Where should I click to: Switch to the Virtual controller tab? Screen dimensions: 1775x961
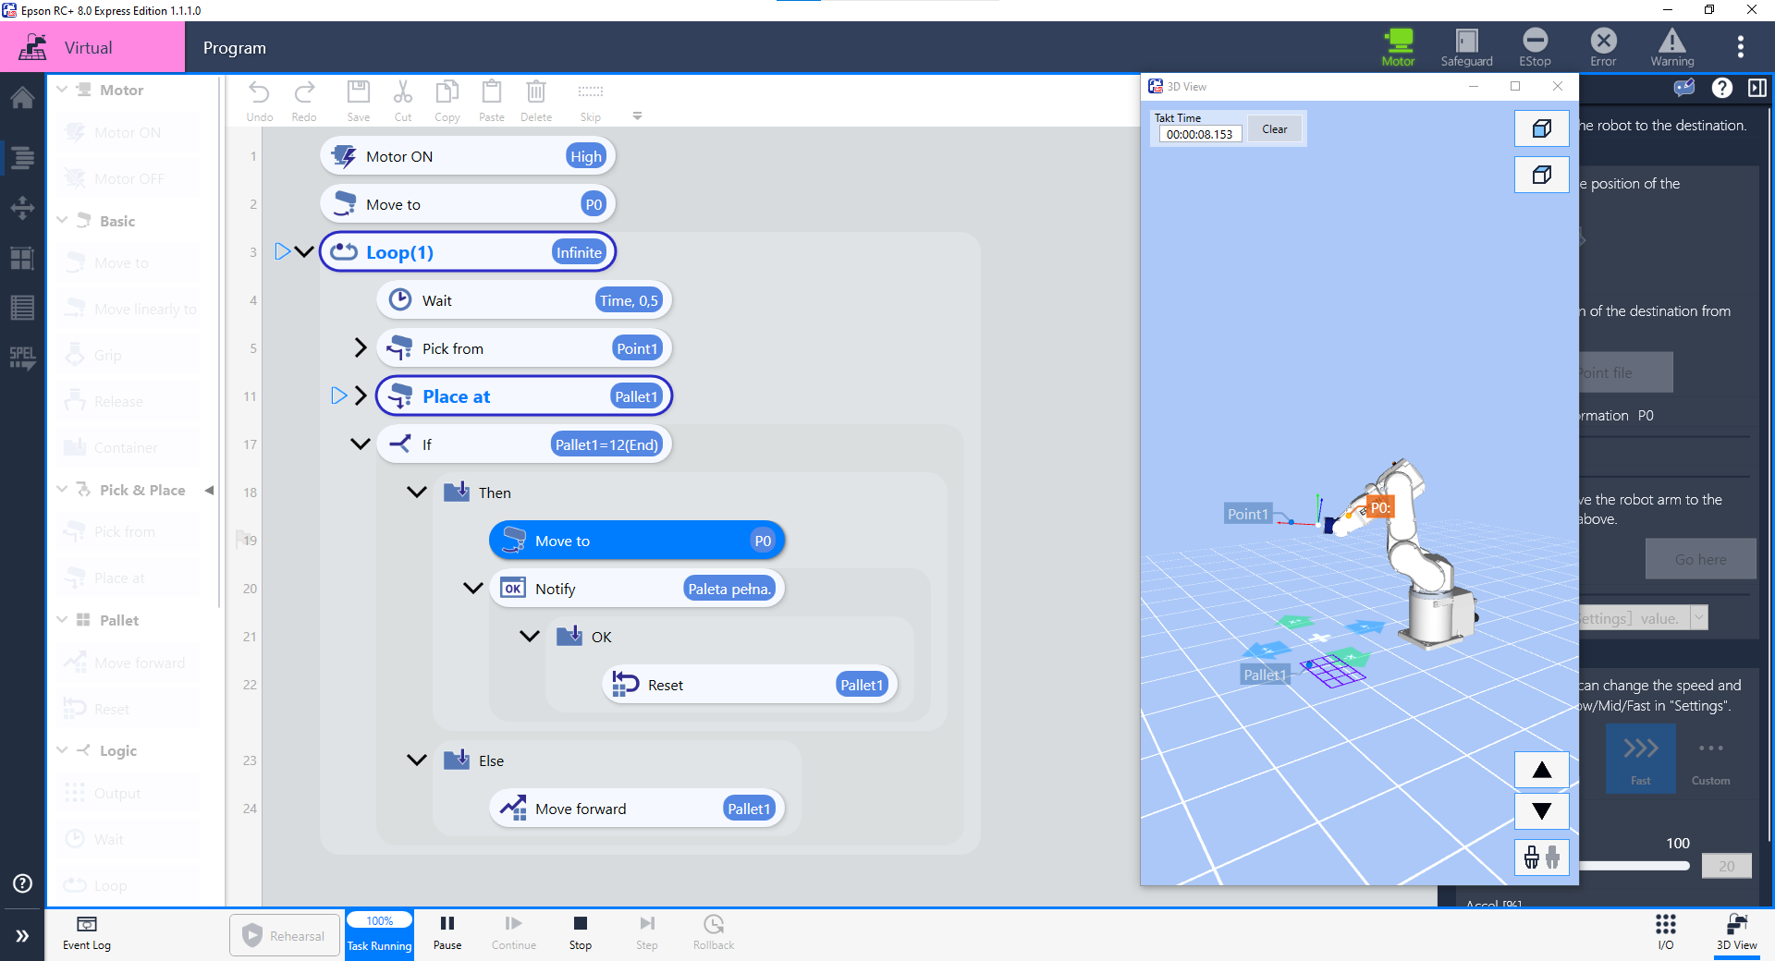(x=92, y=47)
